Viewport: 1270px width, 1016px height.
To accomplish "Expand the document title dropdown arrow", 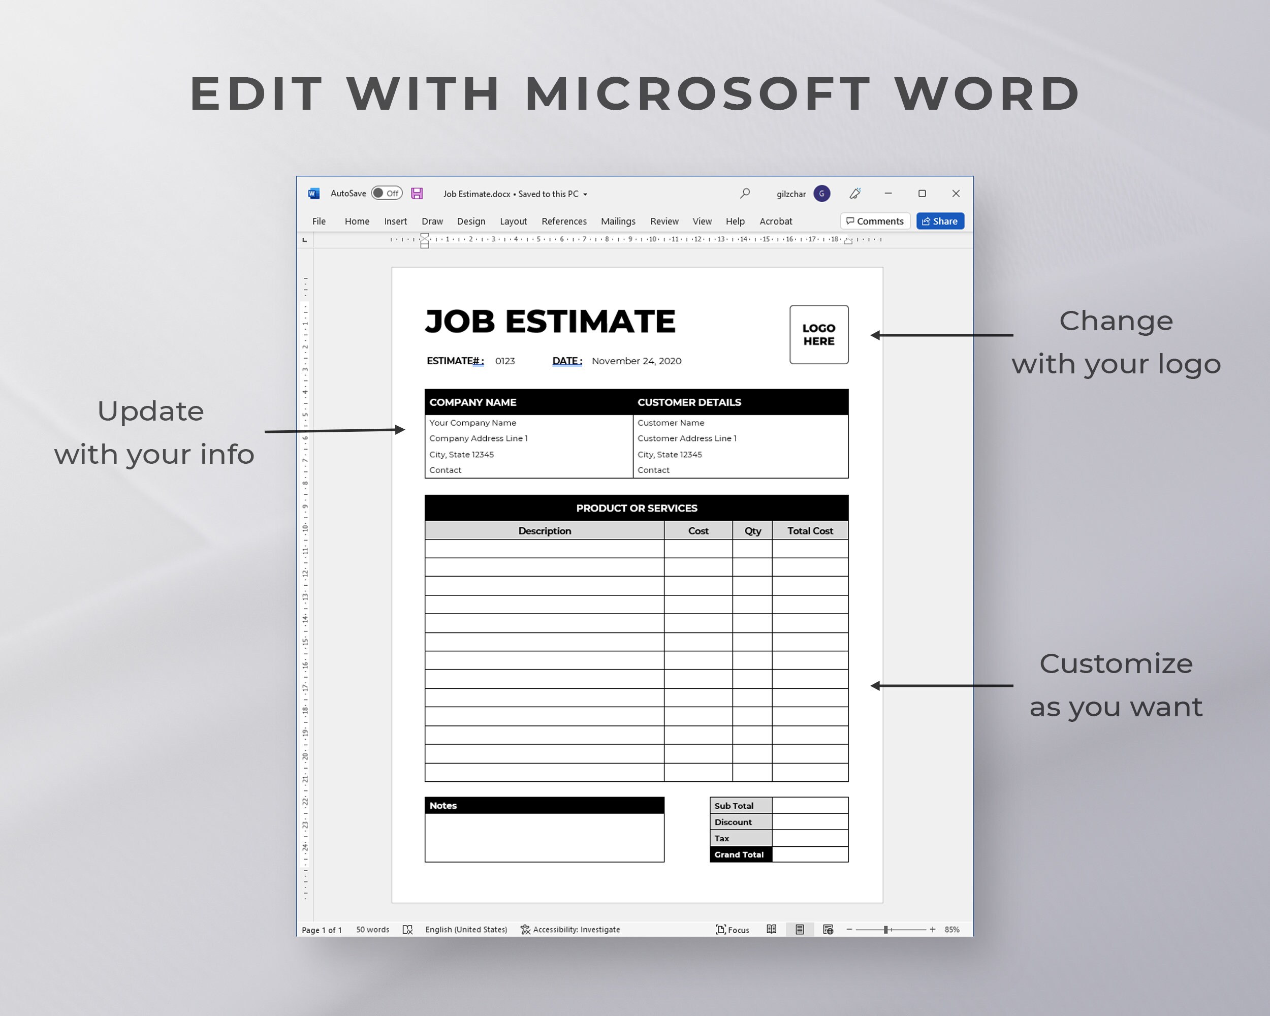I will [x=586, y=194].
